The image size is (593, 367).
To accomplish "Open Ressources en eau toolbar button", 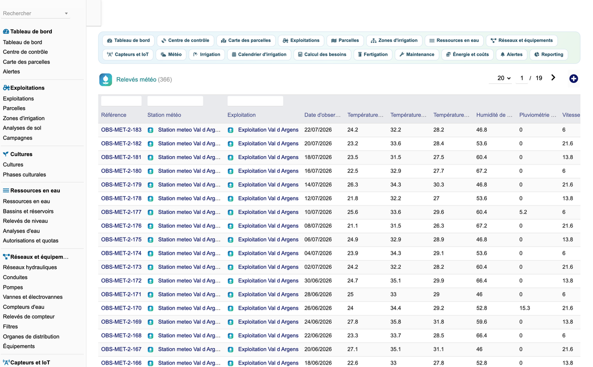I will (x=454, y=41).
